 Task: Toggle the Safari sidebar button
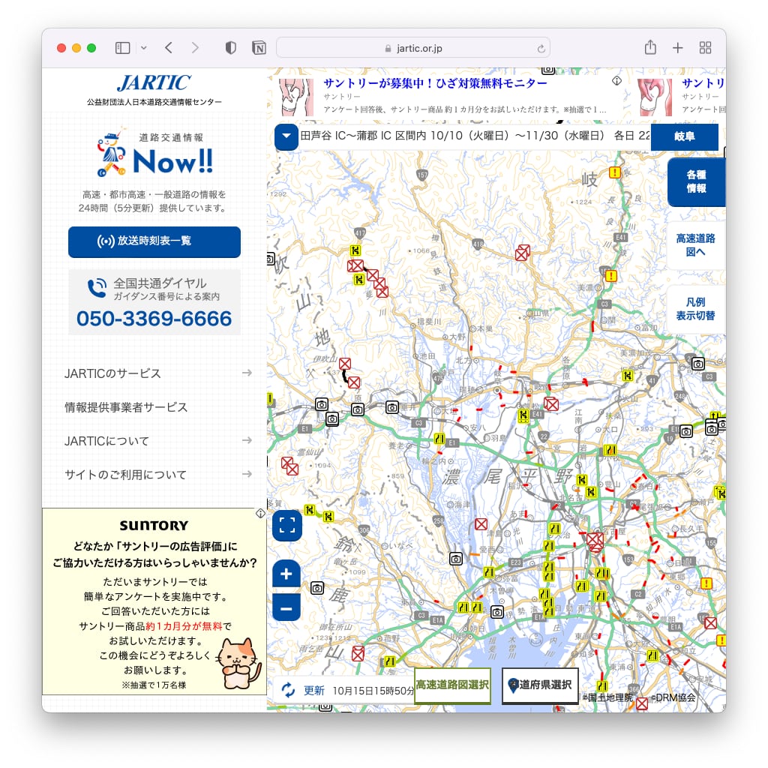[122, 48]
